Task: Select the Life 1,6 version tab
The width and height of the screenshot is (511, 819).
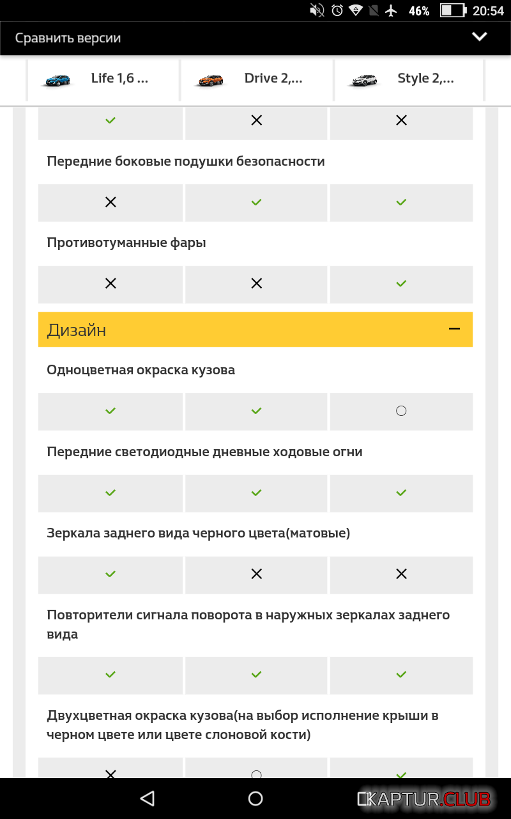Action: [119, 79]
